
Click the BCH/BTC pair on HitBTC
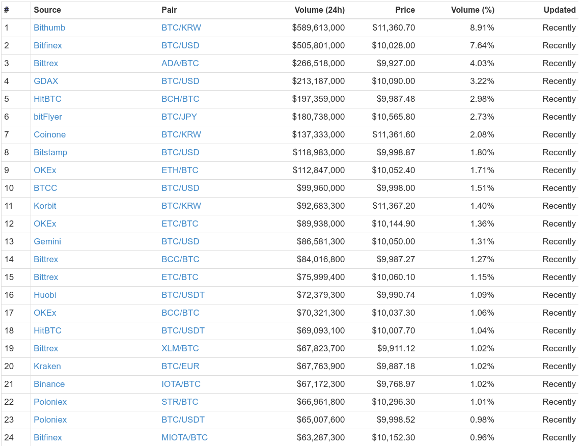pos(180,99)
